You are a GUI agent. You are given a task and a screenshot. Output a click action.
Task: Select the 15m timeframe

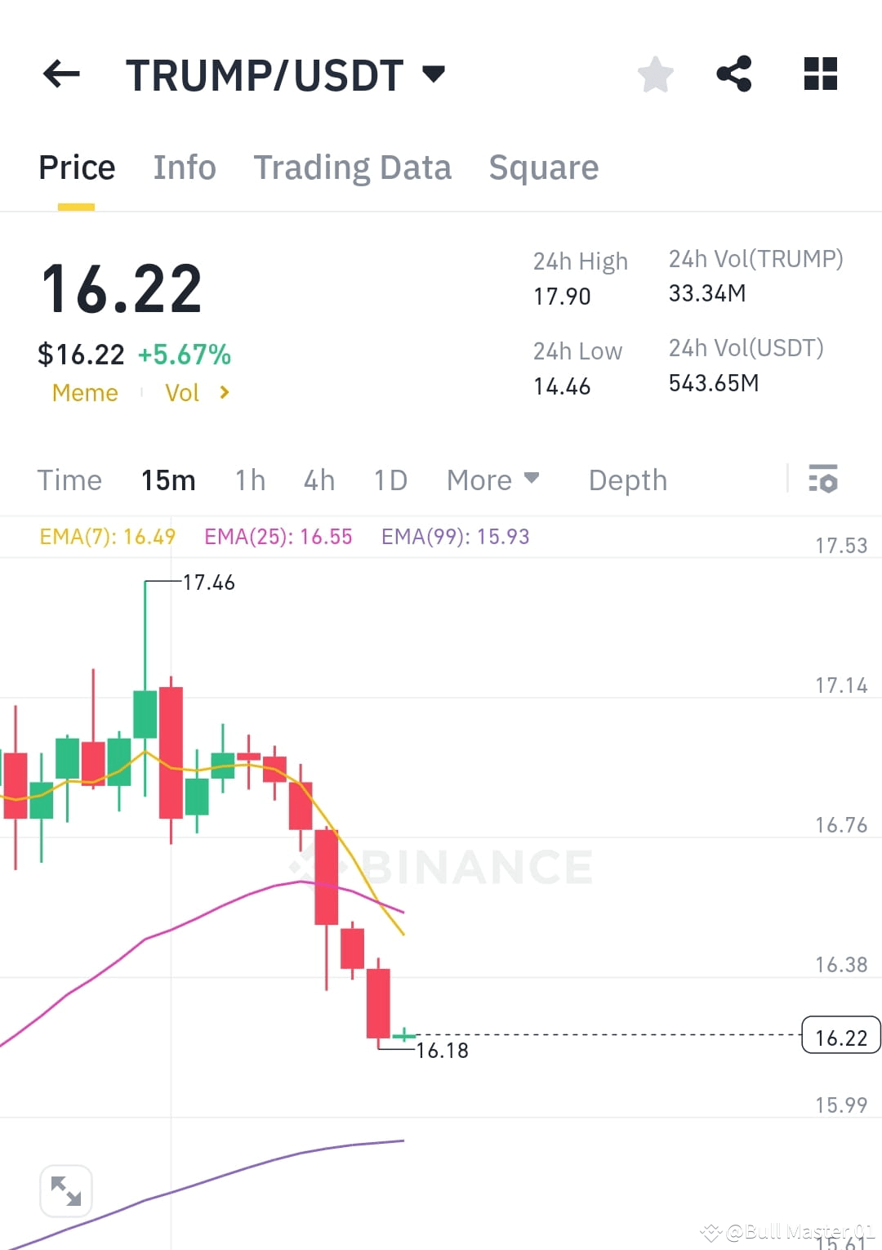click(167, 480)
